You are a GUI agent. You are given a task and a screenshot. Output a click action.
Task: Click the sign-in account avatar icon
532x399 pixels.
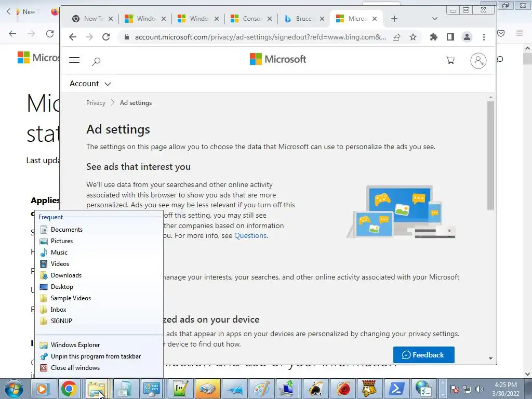478,61
